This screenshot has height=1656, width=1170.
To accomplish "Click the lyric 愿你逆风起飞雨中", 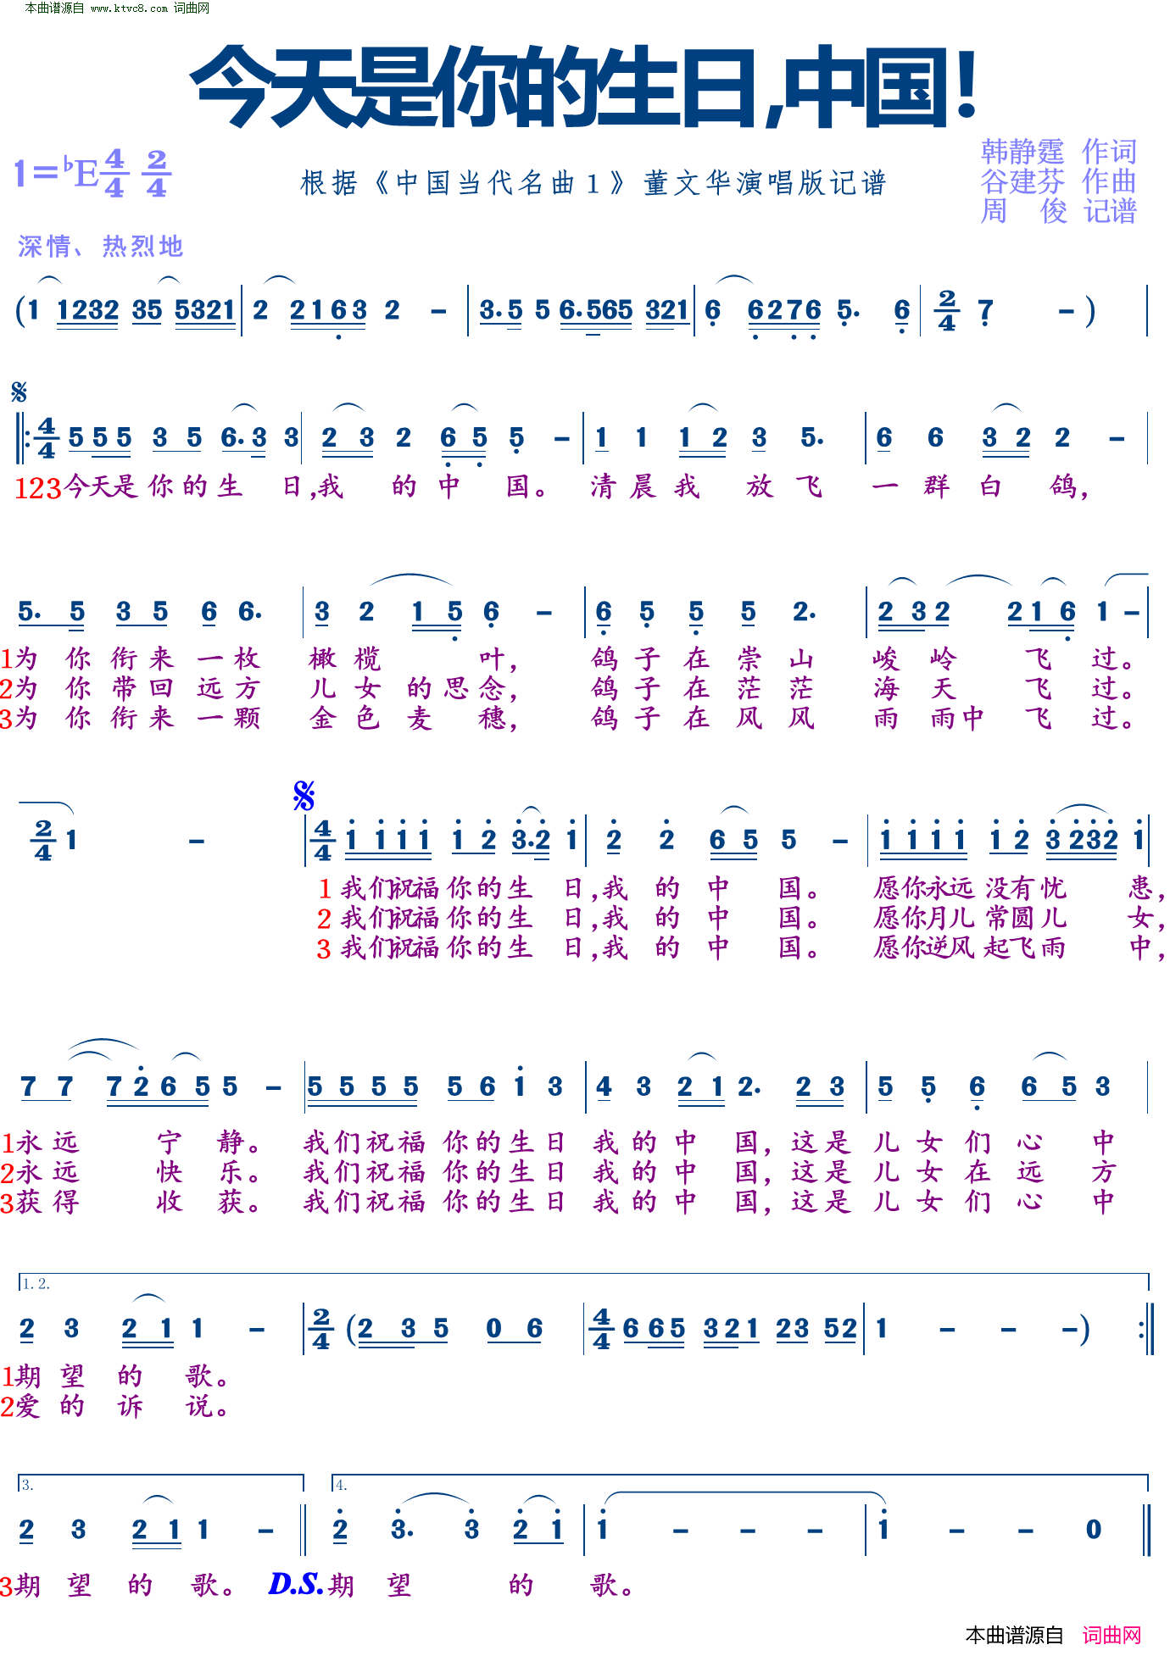I will pyautogui.click(x=1020, y=947).
